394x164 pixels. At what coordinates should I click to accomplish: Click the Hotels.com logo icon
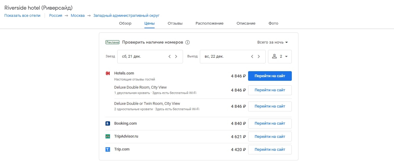108,73
